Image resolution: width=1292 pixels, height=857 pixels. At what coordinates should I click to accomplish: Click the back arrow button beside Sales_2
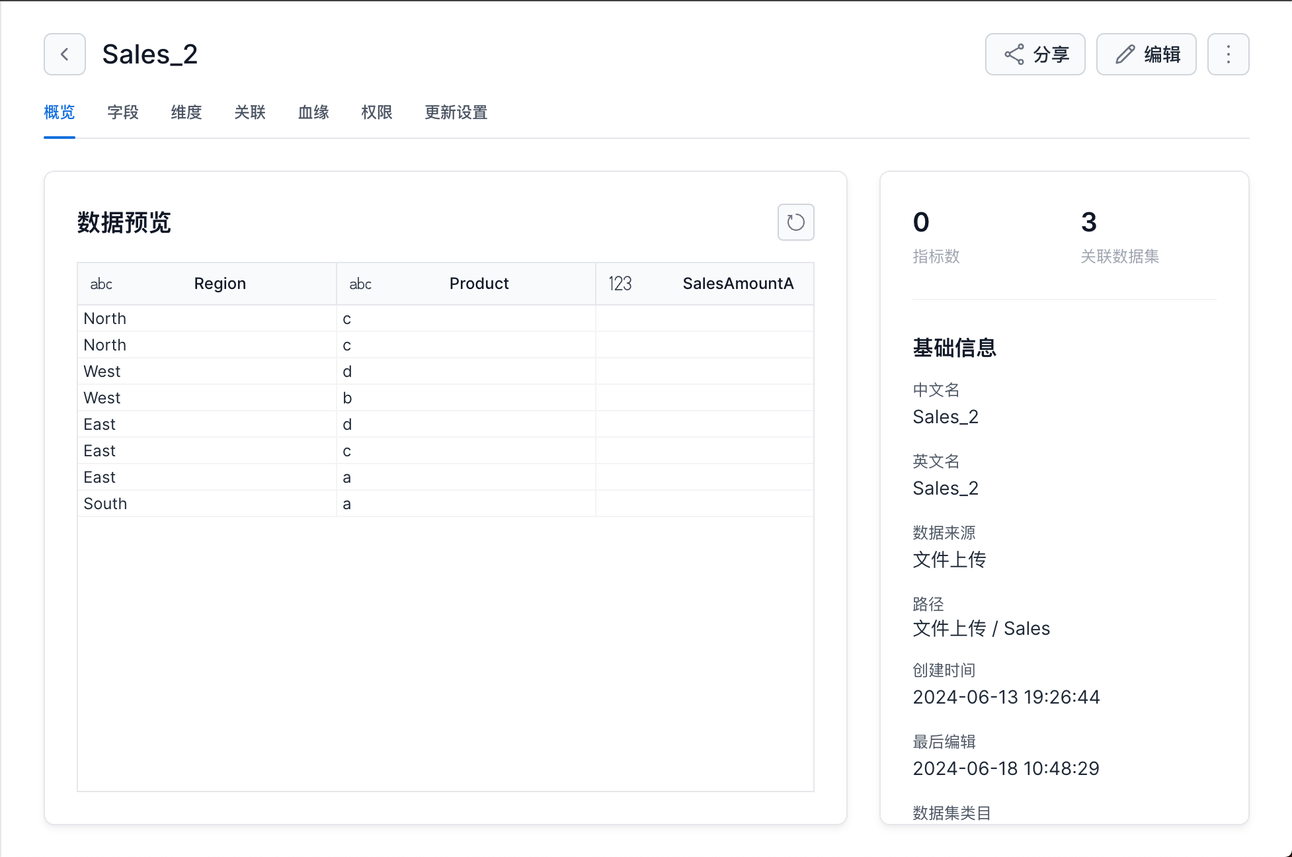coord(65,54)
